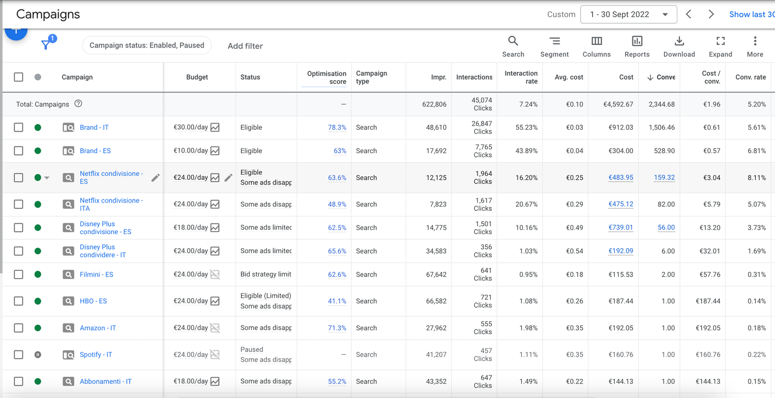Open the Segment options
The height and width of the screenshot is (398, 775).
coord(554,46)
